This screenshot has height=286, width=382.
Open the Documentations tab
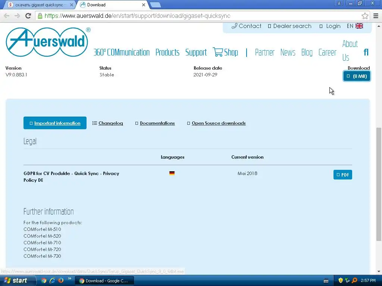(155, 123)
